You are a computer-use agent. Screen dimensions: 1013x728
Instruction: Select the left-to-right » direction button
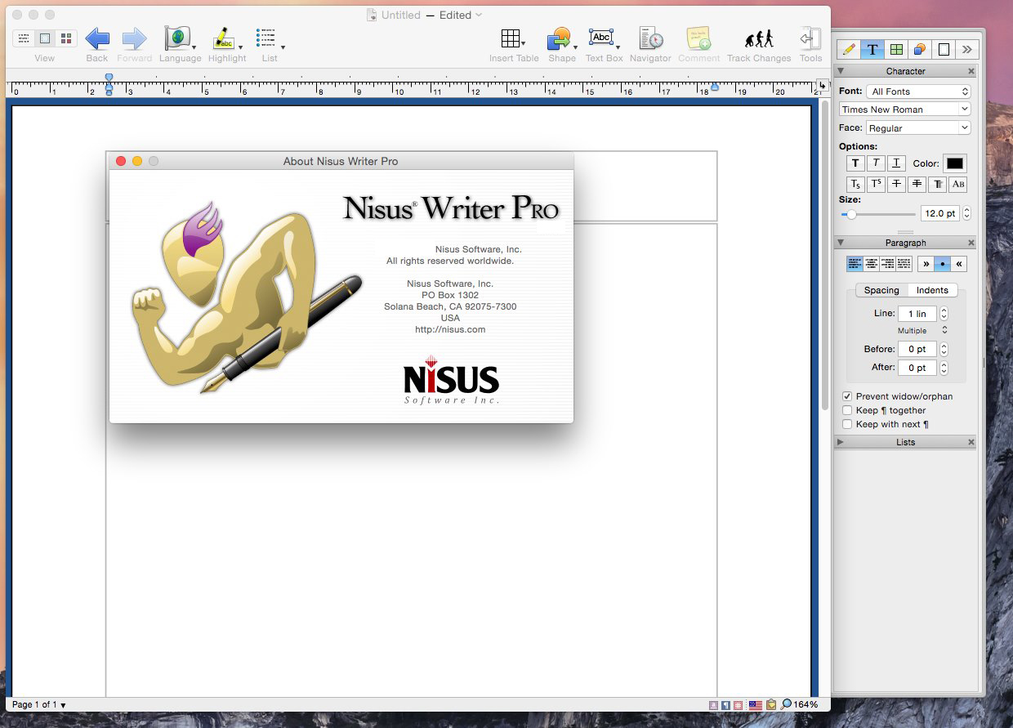(x=926, y=264)
